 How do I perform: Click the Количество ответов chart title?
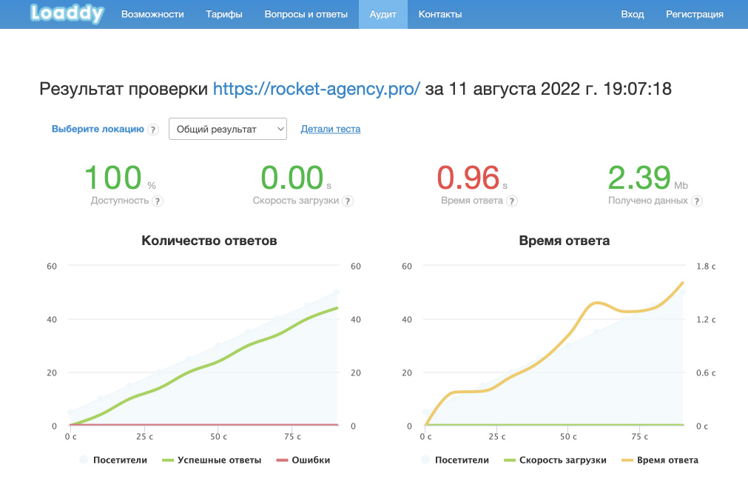point(209,241)
